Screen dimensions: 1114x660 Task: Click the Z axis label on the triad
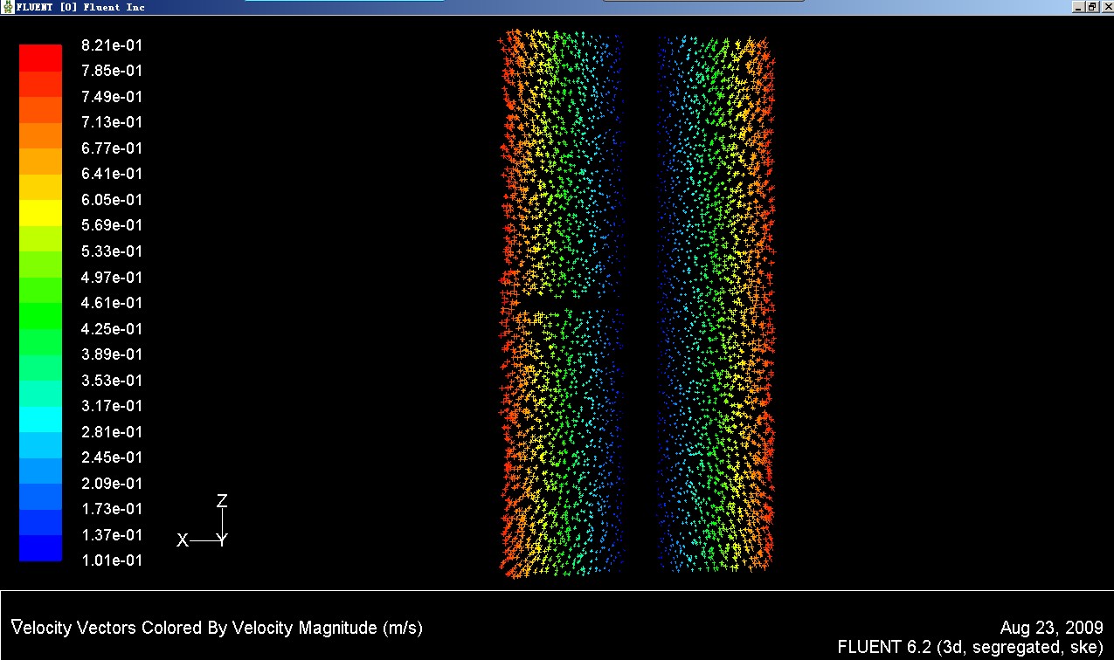(x=222, y=501)
